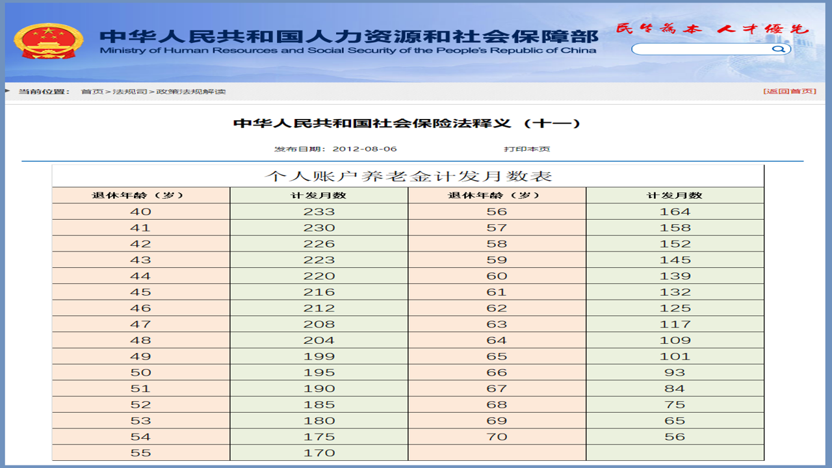832x468 pixels.
Task: Click the 民生为本 人才优先 slogan
Action: pyautogui.click(x=712, y=29)
